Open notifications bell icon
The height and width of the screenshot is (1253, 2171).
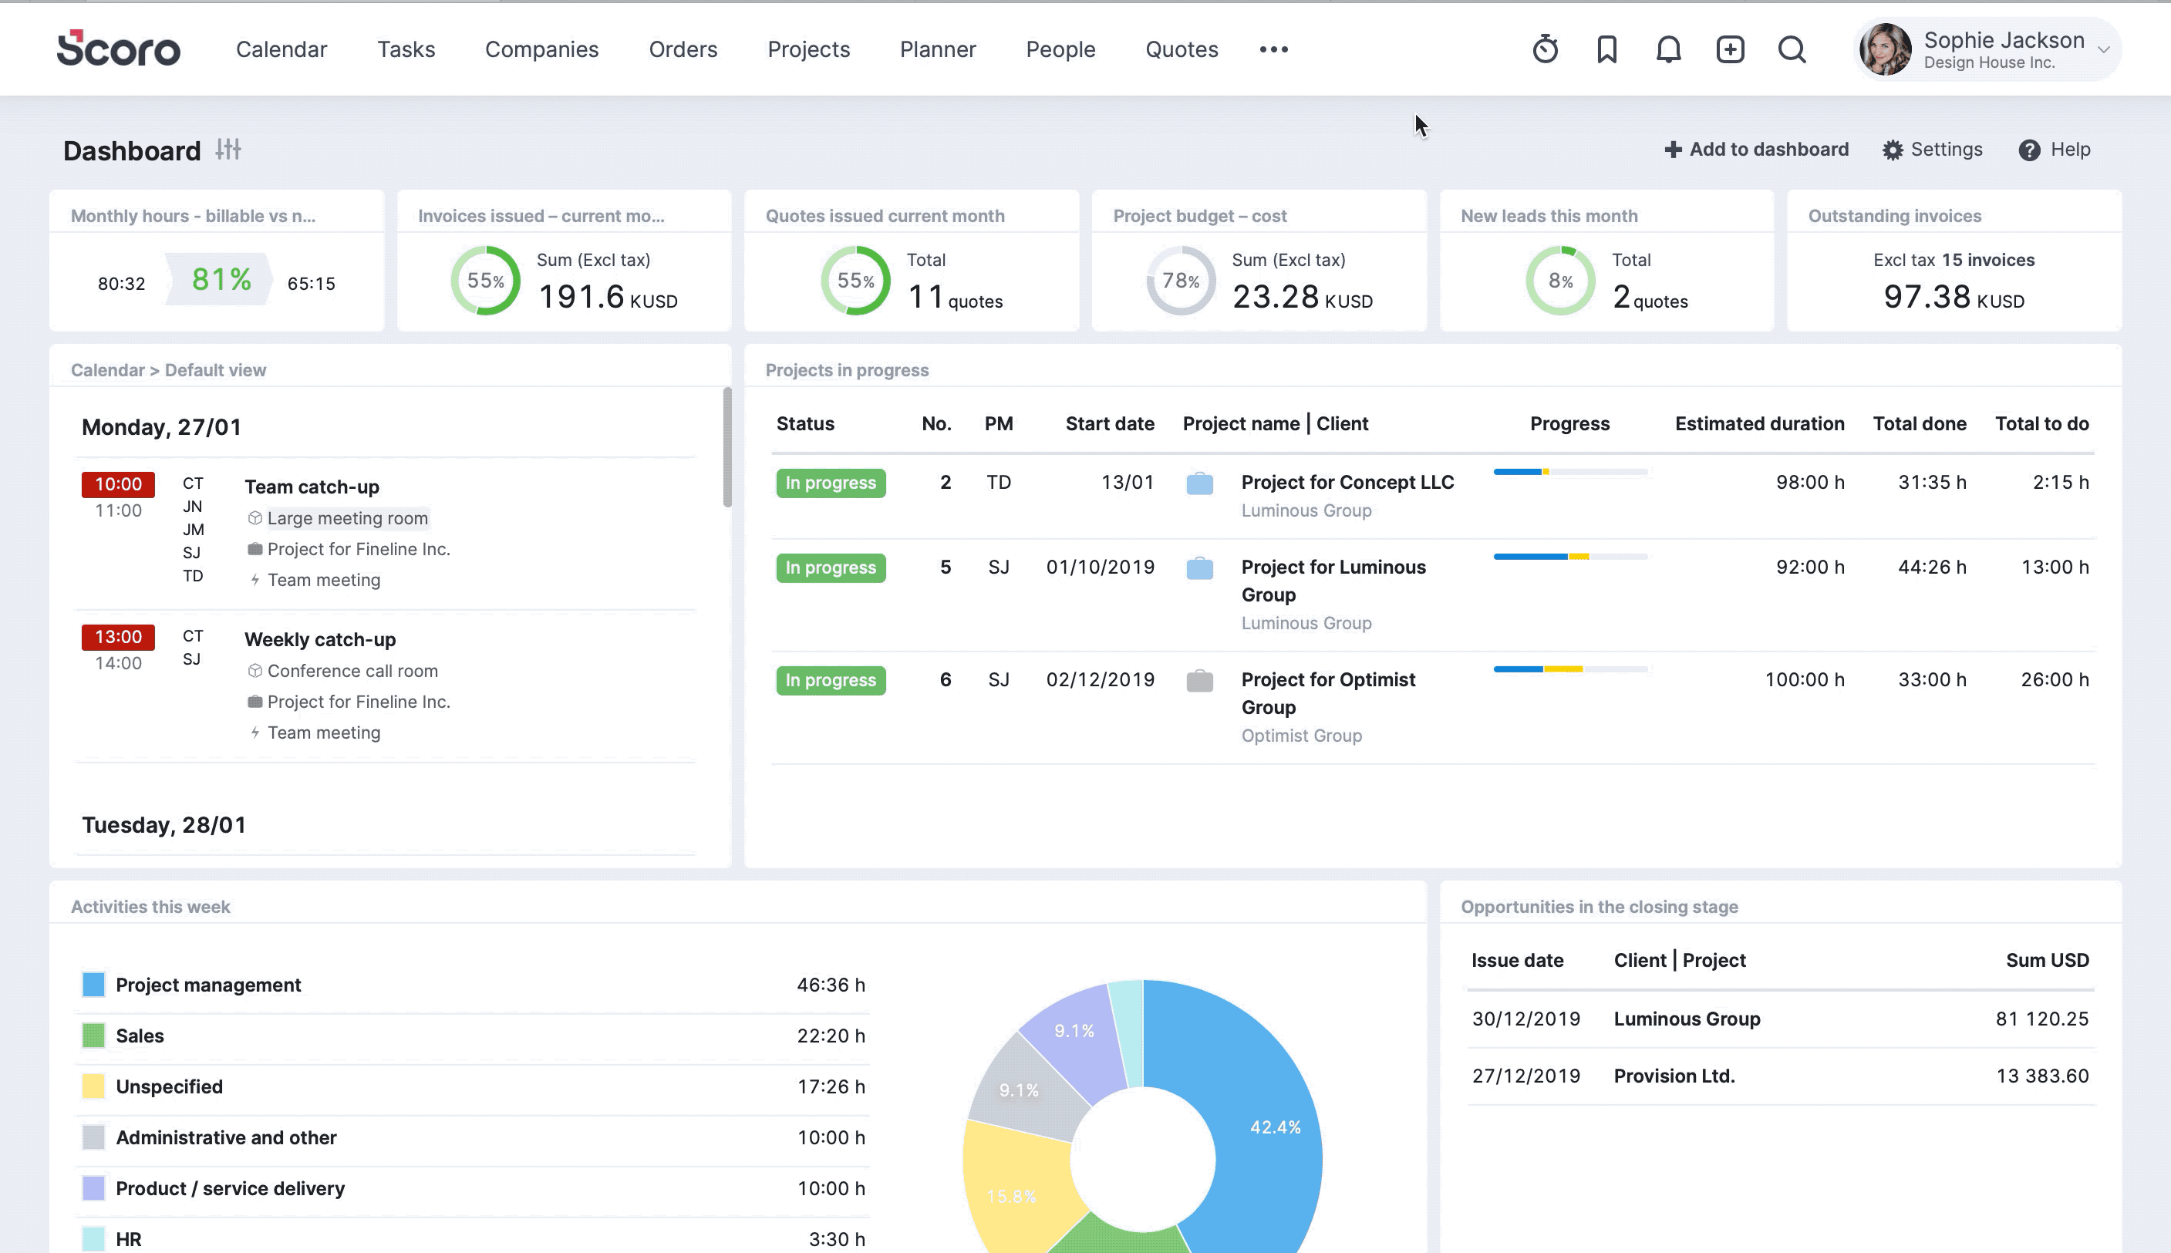[x=1668, y=49]
